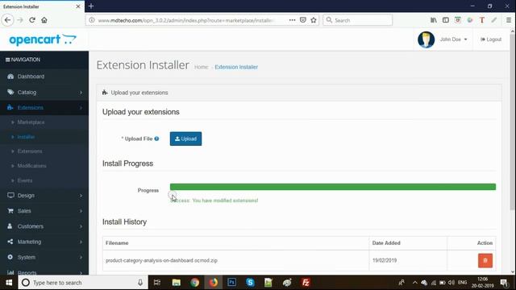Open Task View on taskbar
Image resolution: width=516 pixels, height=290 pixels.
[157, 283]
